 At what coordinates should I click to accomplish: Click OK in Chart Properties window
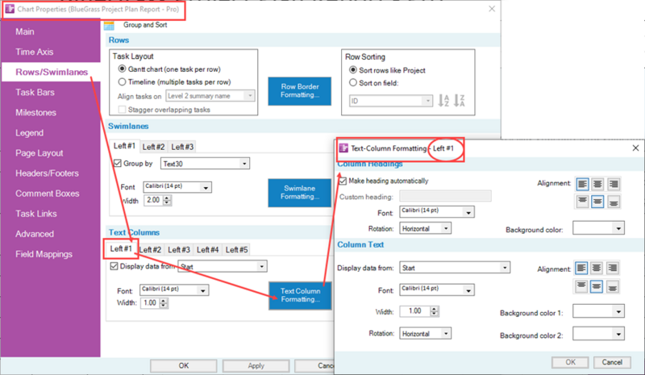[184, 366]
